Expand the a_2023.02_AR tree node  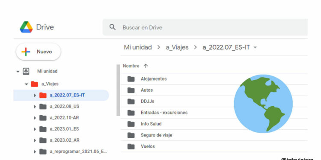pyautogui.click(x=35, y=140)
